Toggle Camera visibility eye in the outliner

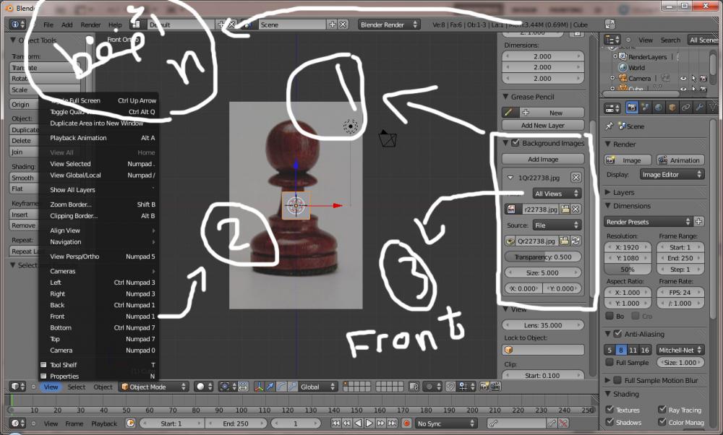click(x=683, y=78)
